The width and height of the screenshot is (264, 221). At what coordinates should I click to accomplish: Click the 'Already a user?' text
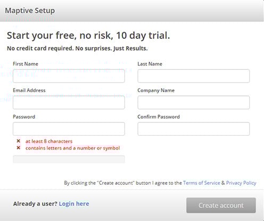tap(35, 204)
